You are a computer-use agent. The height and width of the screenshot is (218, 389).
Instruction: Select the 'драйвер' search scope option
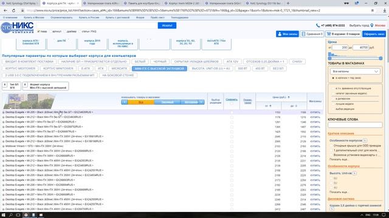65,31
